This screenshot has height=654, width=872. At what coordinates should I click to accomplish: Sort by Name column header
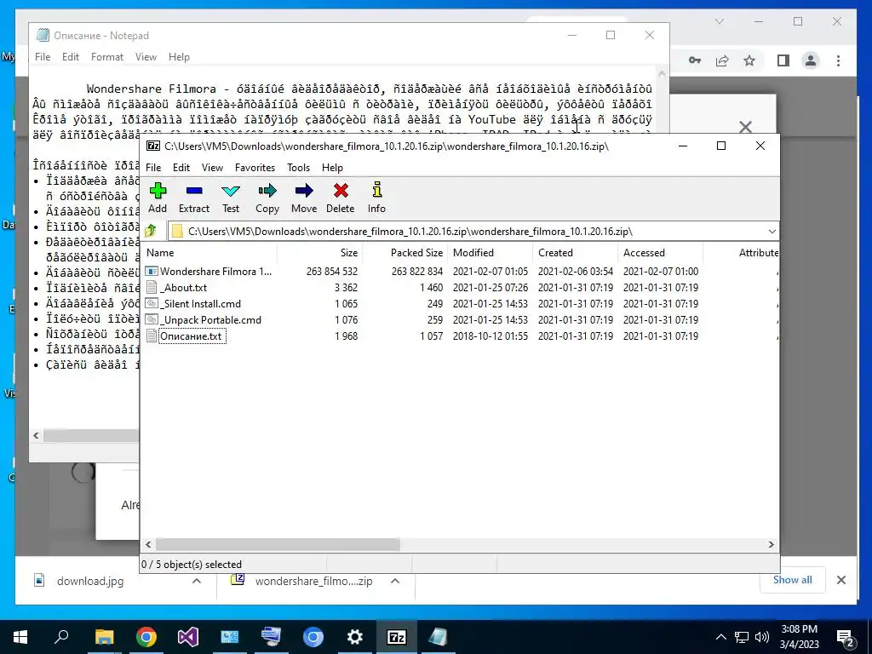coord(209,252)
